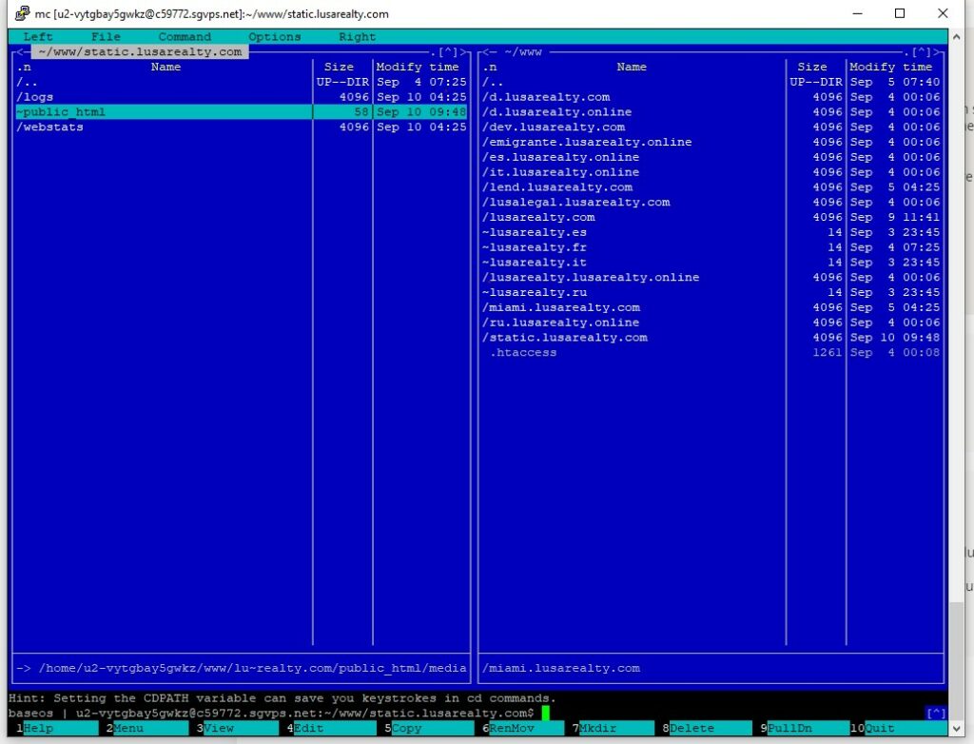Select ~lusarealty.fr symlink entry
The width and height of the screenshot is (974, 744).
(711, 247)
